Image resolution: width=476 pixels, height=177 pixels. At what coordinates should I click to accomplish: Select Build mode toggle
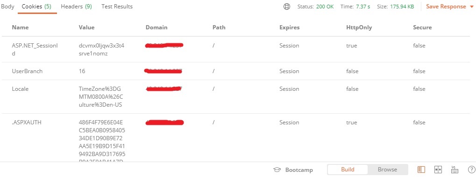(348, 170)
